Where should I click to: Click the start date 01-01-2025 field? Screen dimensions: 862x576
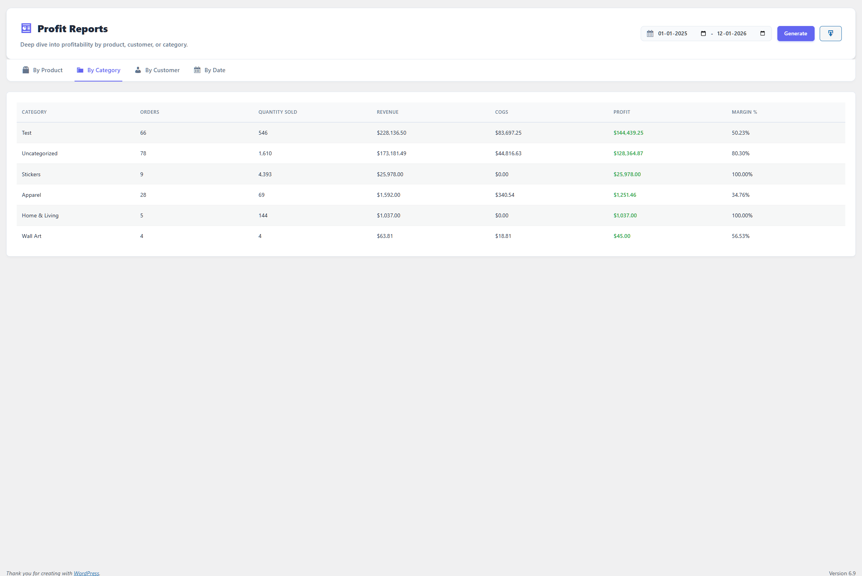click(x=673, y=34)
